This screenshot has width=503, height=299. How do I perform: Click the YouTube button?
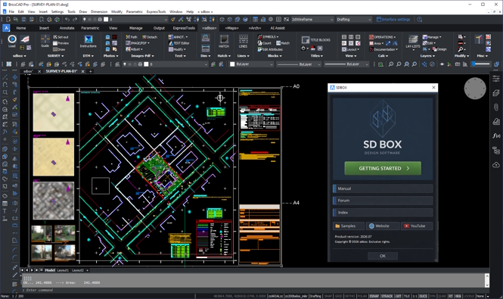[417, 226]
